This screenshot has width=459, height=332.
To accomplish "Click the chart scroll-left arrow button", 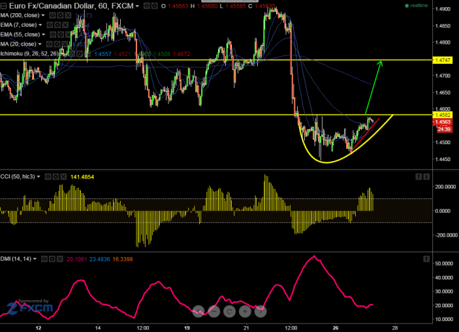I will point(198,312).
